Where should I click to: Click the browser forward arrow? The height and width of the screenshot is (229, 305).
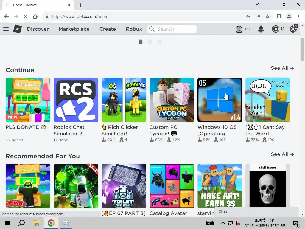tap(16, 16)
